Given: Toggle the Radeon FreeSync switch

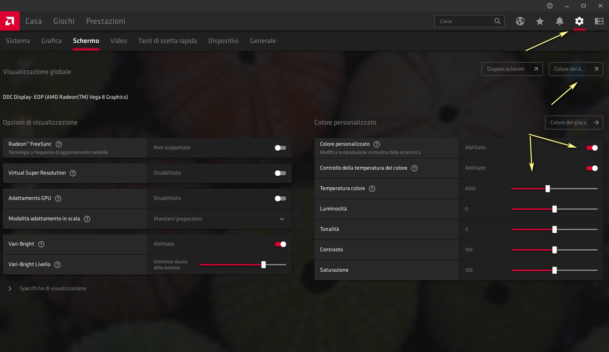Looking at the screenshot, I should (280, 148).
